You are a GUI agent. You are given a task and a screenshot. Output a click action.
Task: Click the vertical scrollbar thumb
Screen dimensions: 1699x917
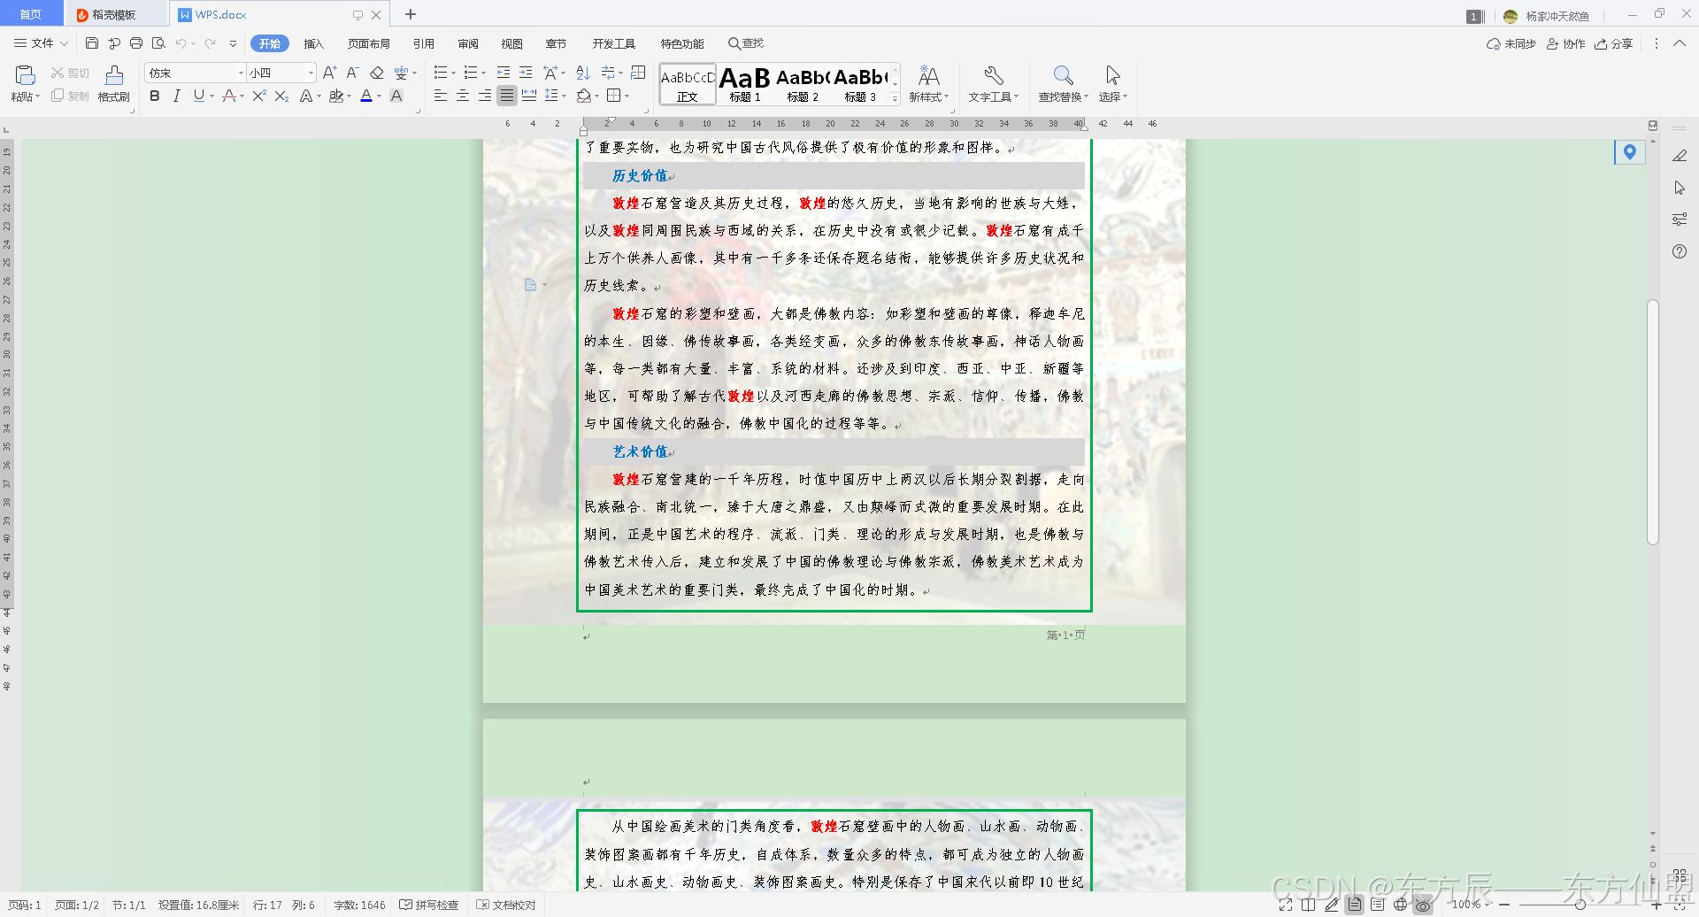(1652, 422)
